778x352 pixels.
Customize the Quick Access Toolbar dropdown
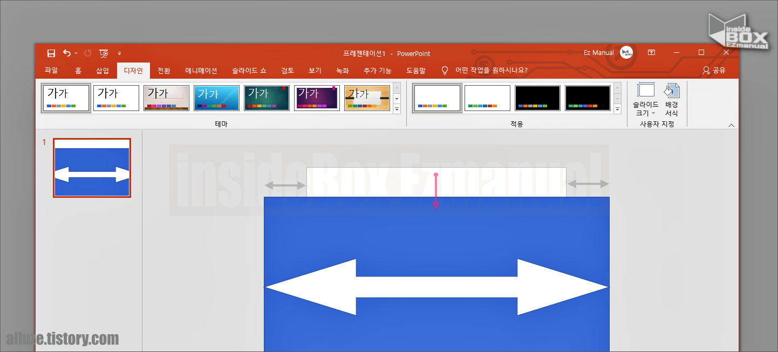point(119,53)
